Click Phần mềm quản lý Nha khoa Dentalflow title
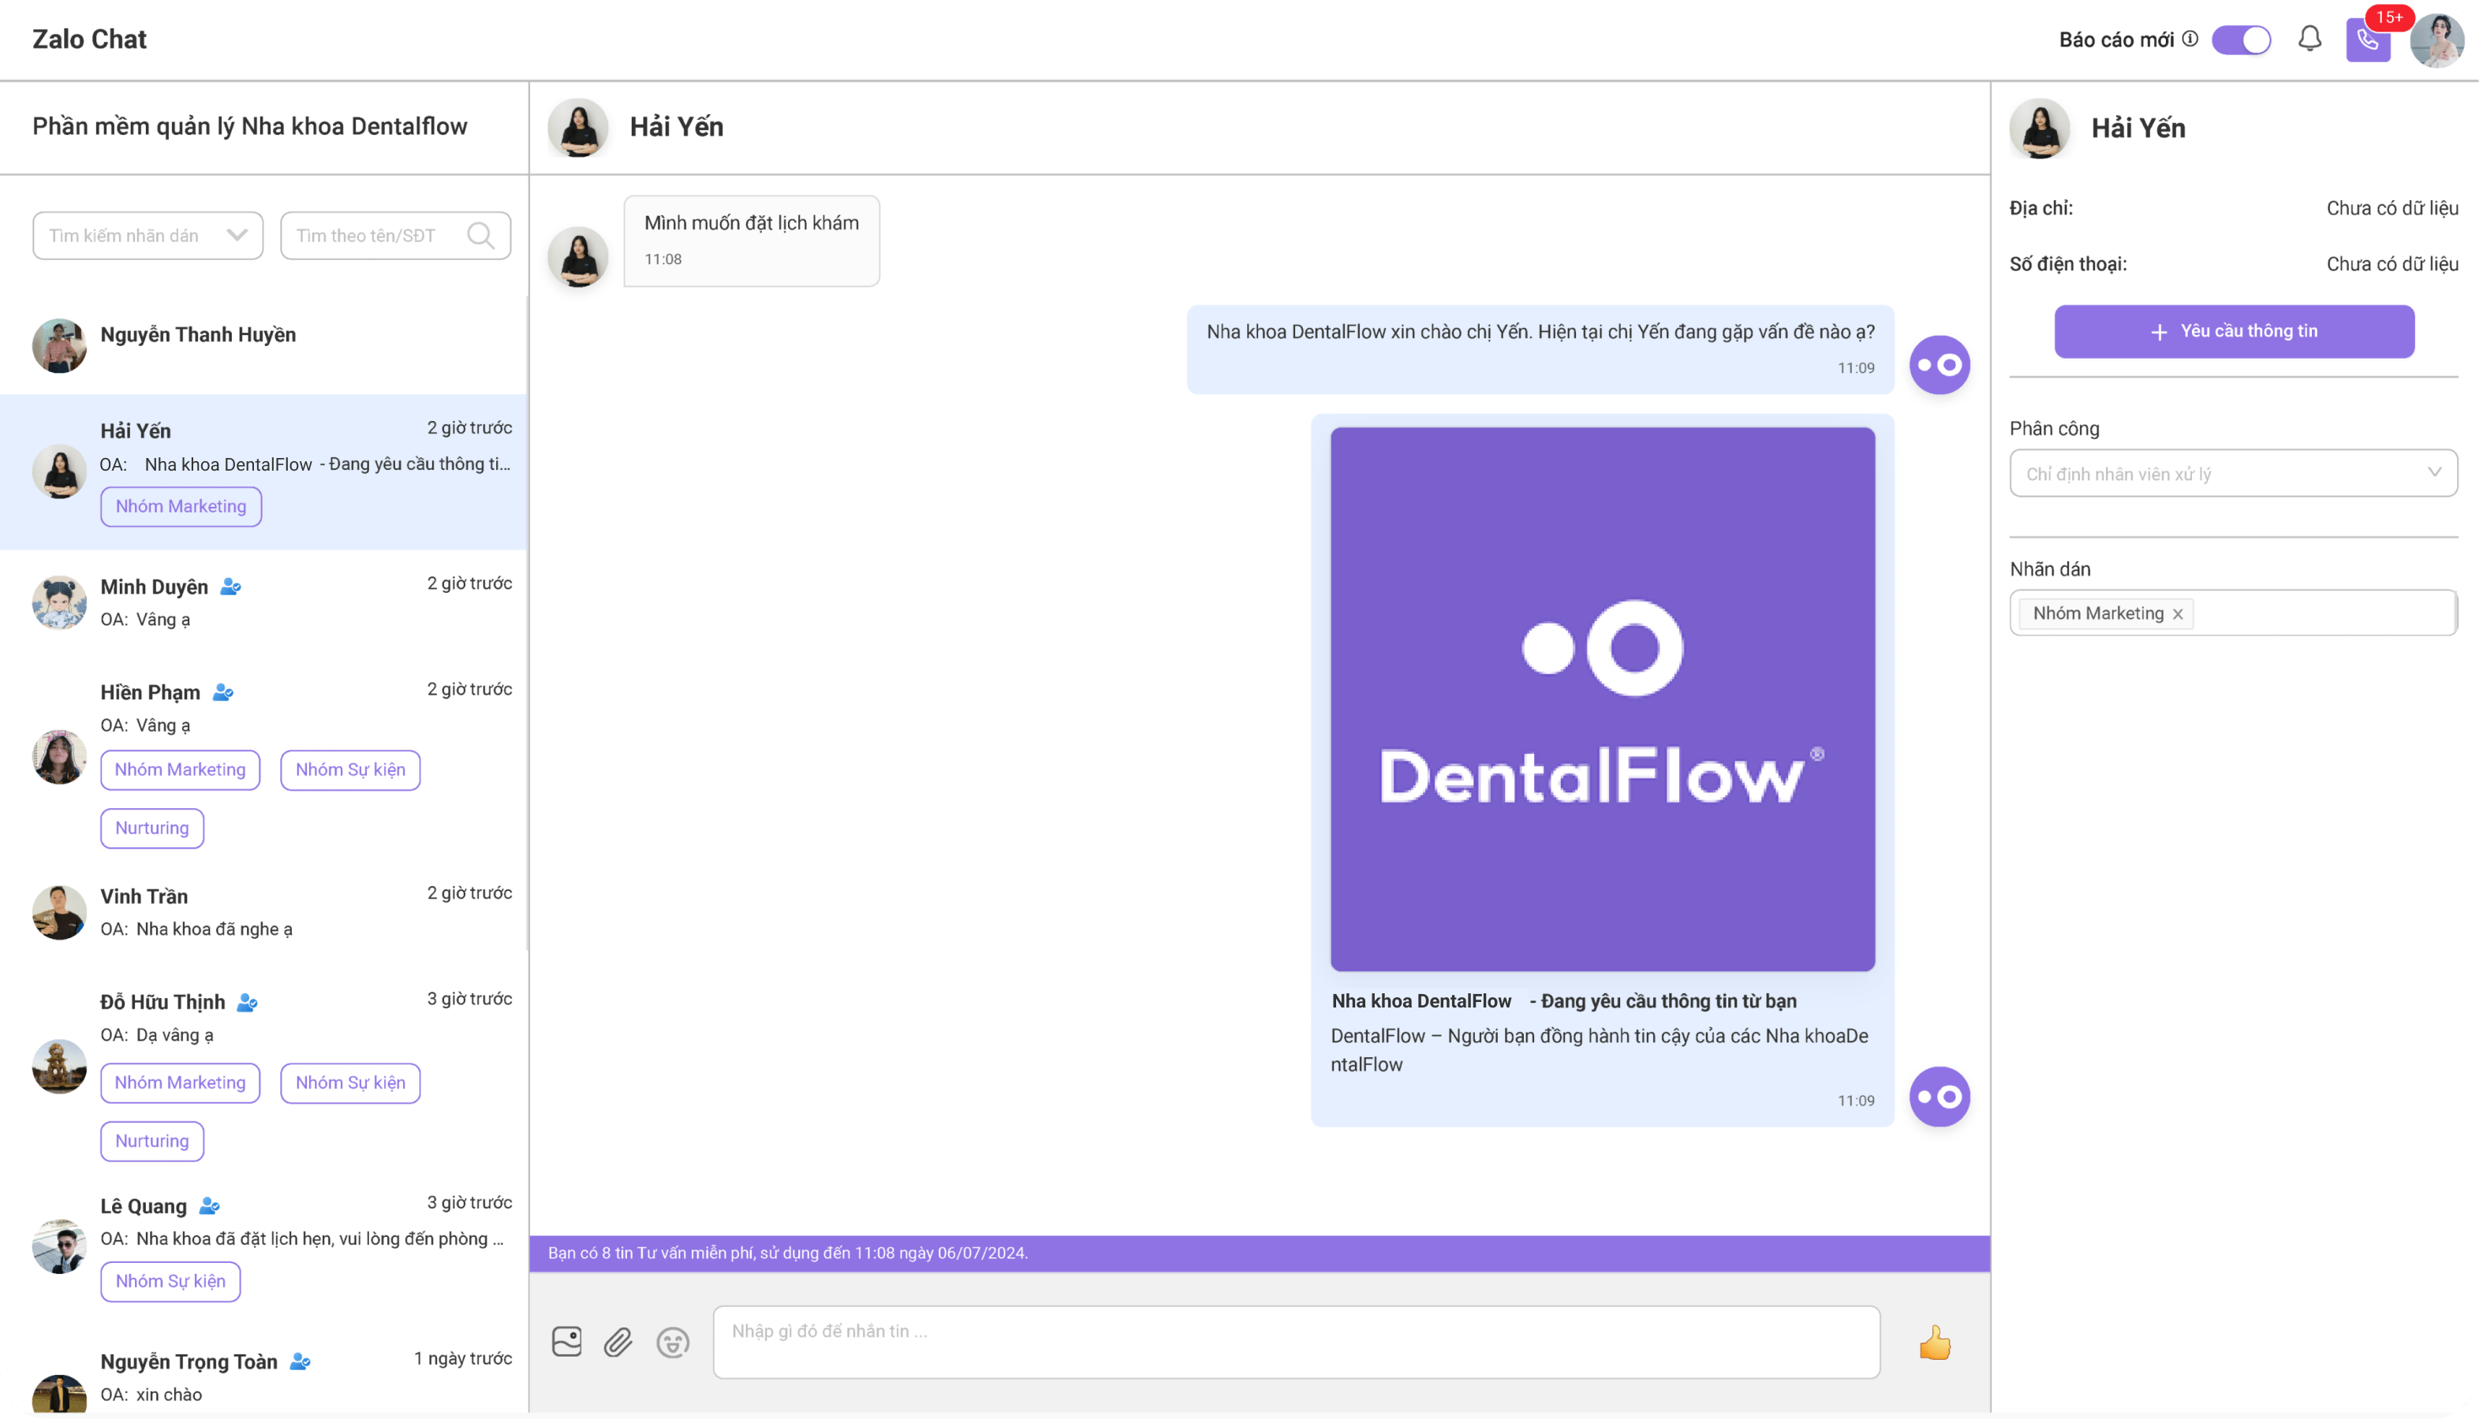The height and width of the screenshot is (1419, 2479). [x=249, y=127]
